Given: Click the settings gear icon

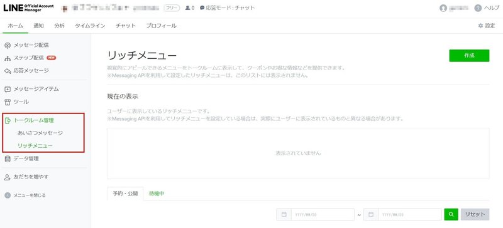Looking at the screenshot, I should point(480,26).
